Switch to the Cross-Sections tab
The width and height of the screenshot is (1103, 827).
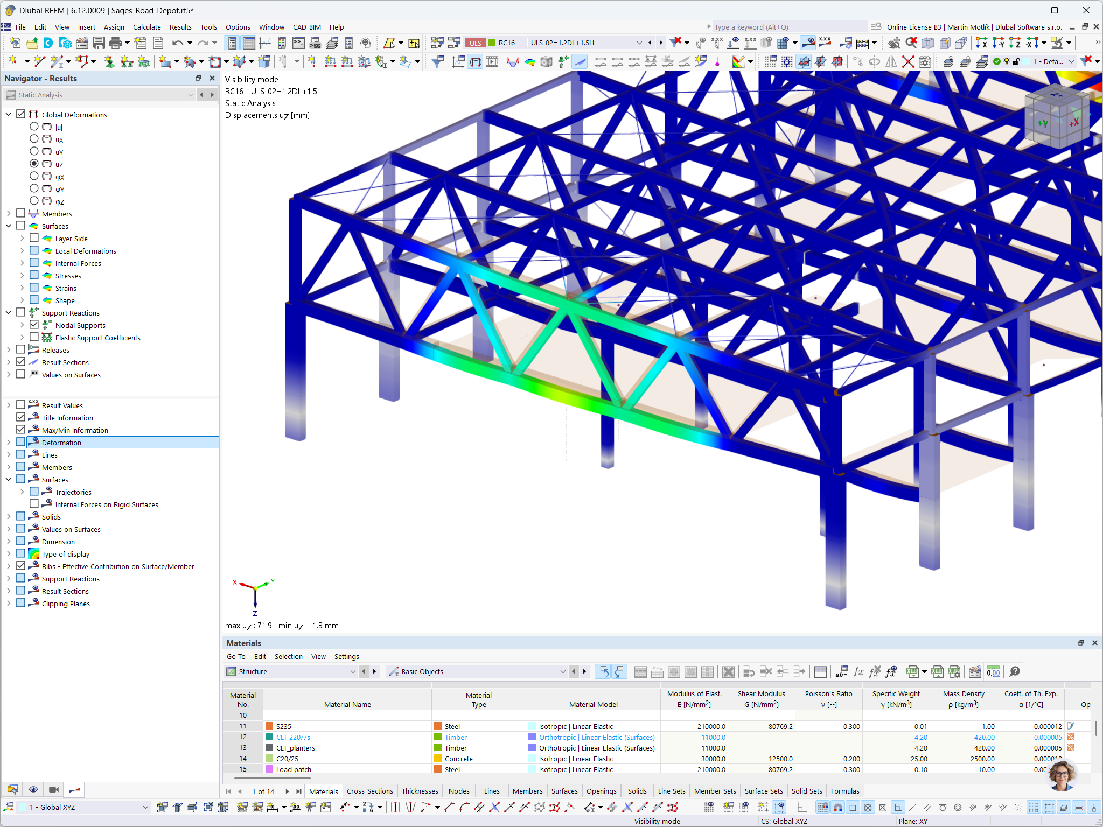click(370, 791)
